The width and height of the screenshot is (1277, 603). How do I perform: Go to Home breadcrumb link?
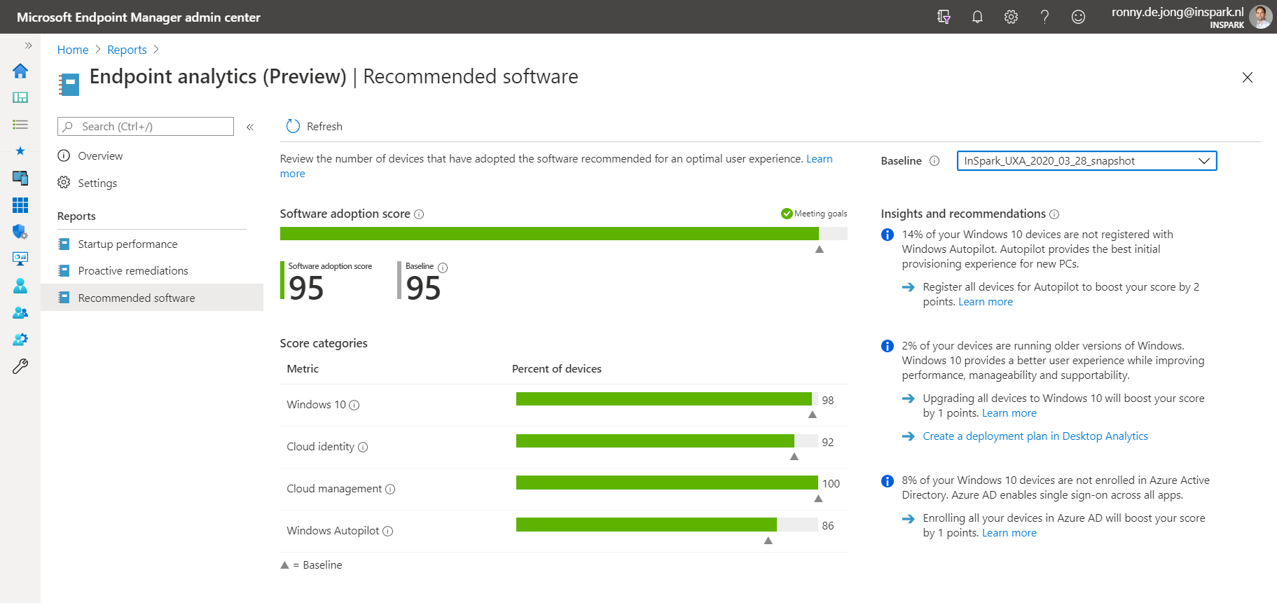point(73,50)
